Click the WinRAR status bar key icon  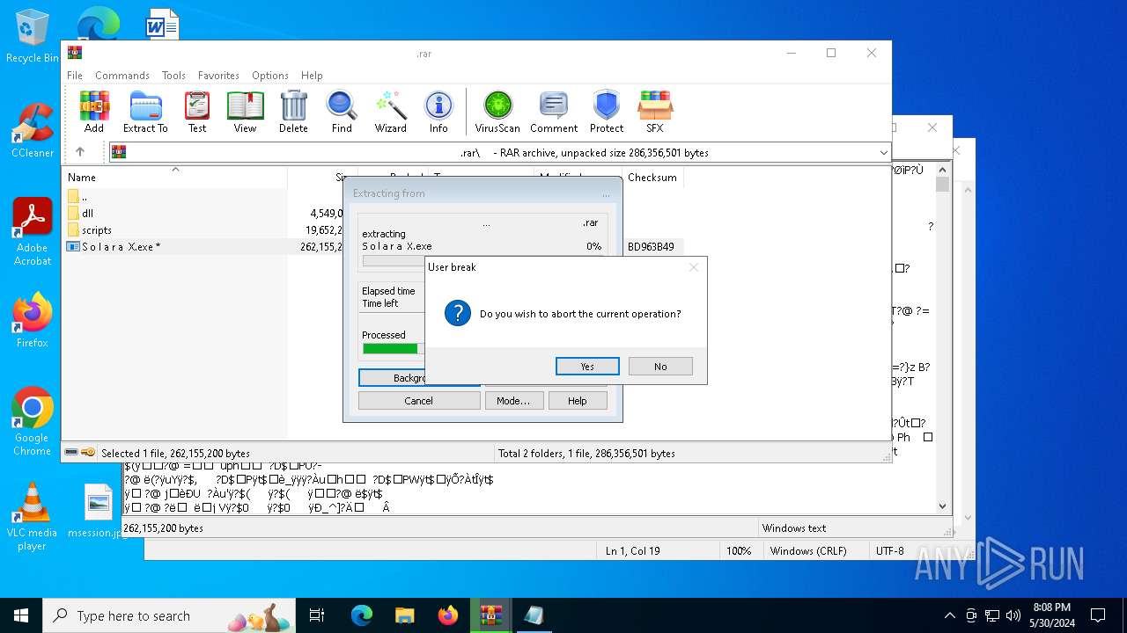[x=88, y=453]
